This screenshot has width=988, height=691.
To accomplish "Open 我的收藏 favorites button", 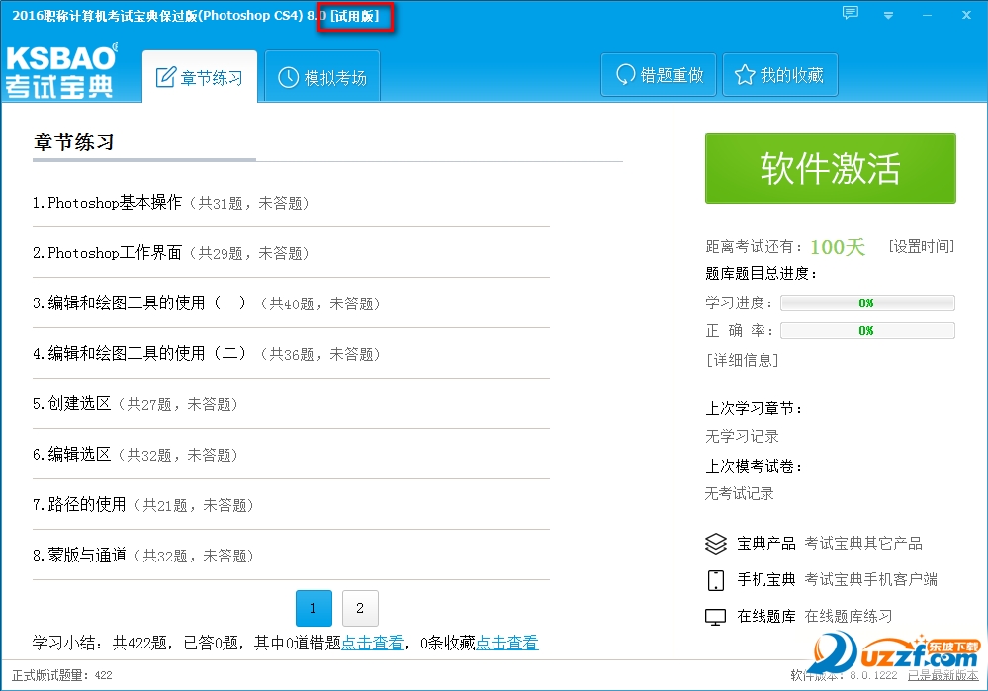I will pos(780,75).
